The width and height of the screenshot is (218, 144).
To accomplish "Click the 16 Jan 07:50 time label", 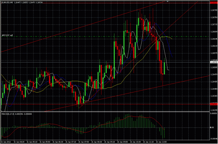I will click(84, 142).
